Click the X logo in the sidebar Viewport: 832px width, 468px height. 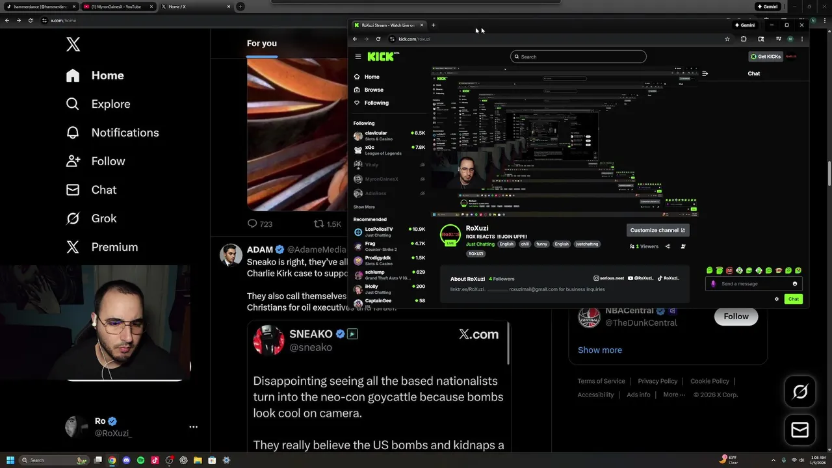(x=73, y=44)
